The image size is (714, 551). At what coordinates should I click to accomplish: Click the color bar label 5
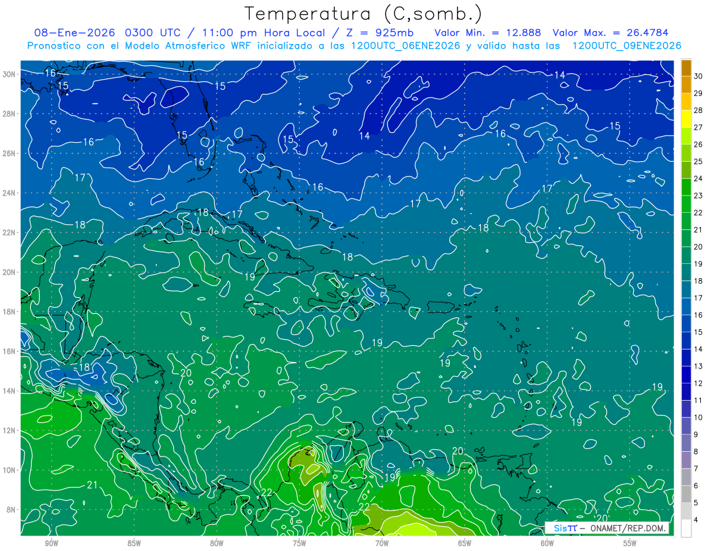tap(696, 503)
